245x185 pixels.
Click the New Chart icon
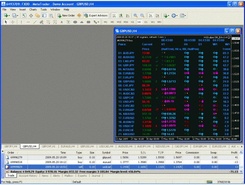click(x=6, y=16)
